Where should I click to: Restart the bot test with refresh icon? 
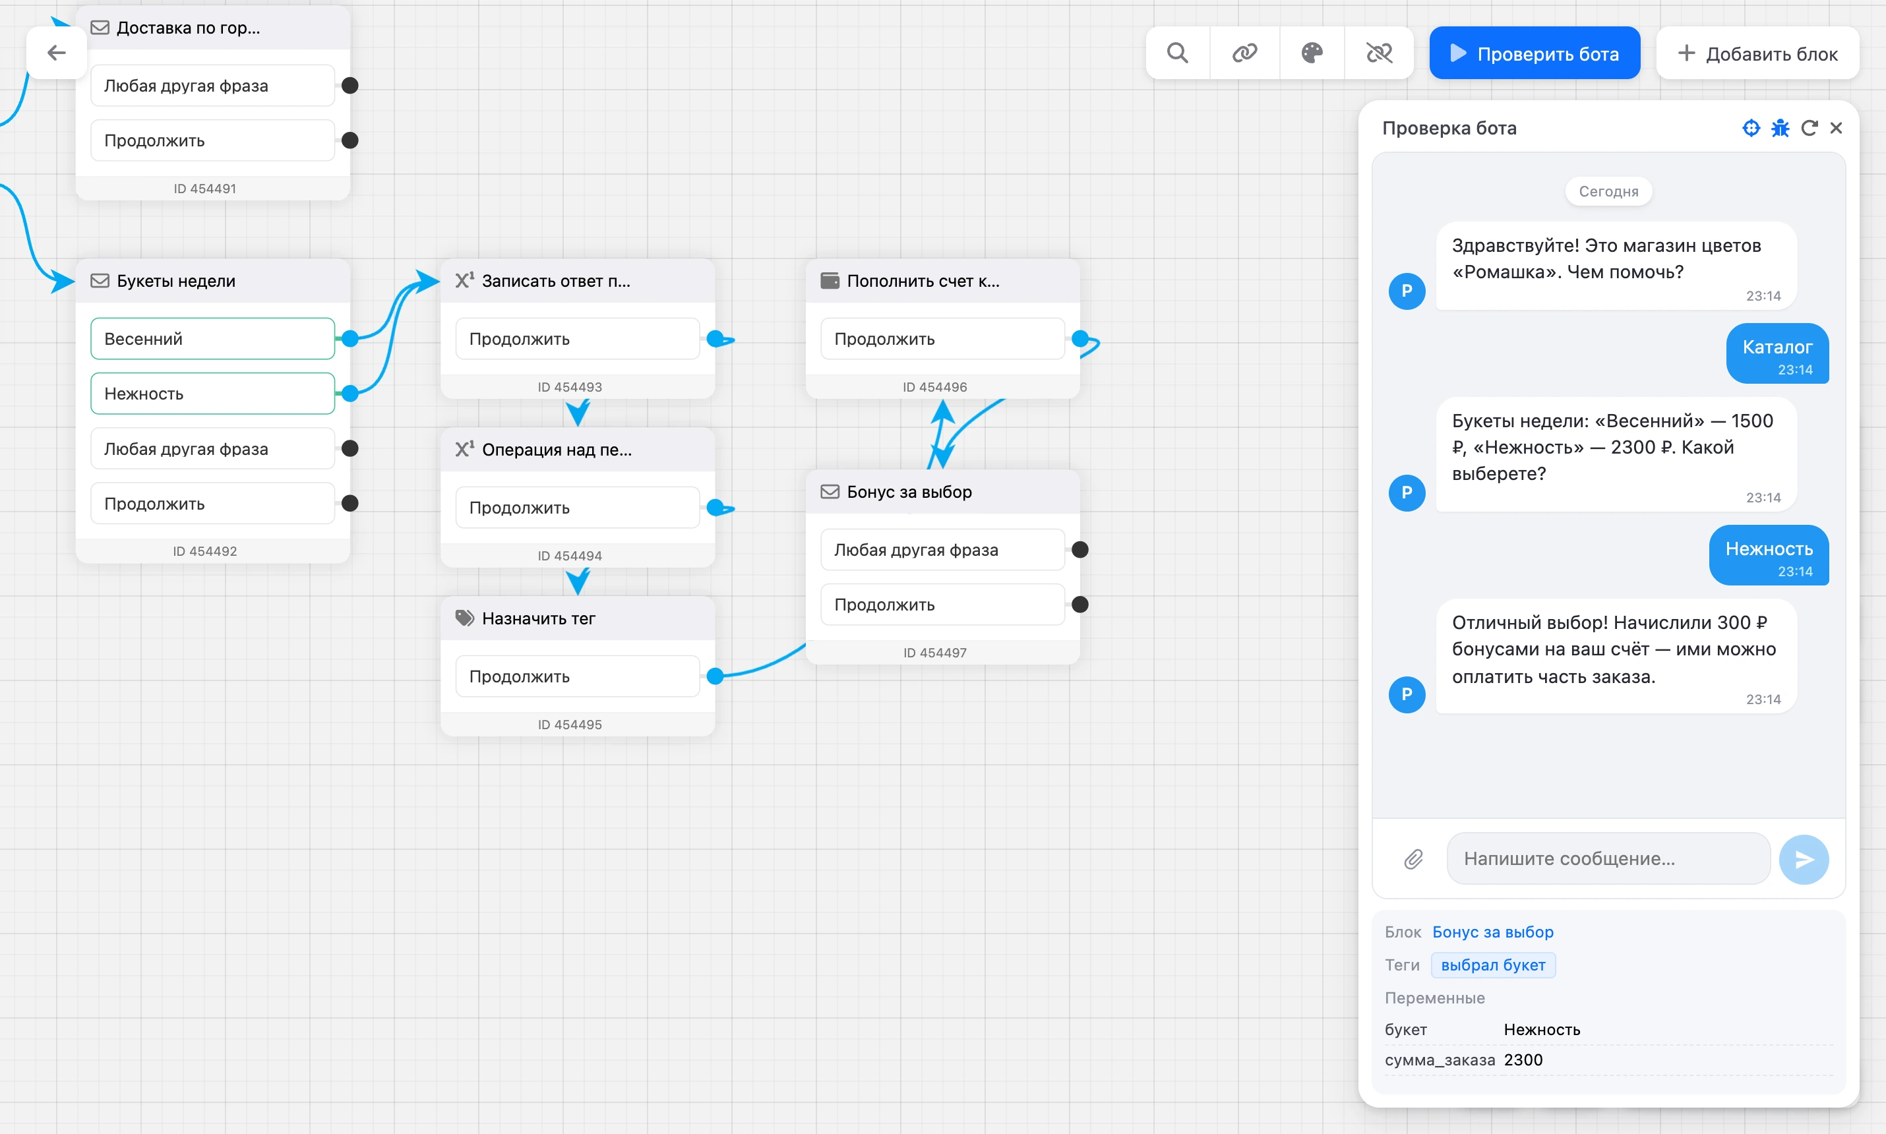(x=1809, y=128)
